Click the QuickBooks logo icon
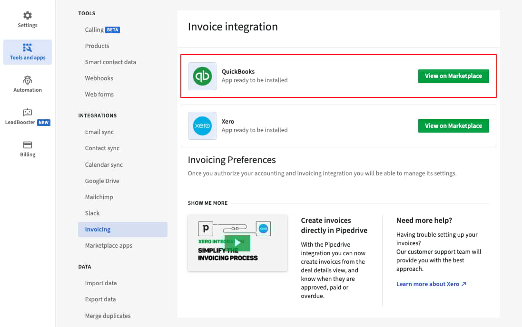The width and height of the screenshot is (522, 327). click(202, 76)
